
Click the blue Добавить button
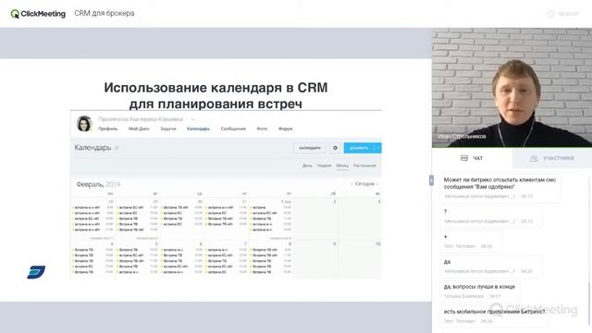click(358, 148)
